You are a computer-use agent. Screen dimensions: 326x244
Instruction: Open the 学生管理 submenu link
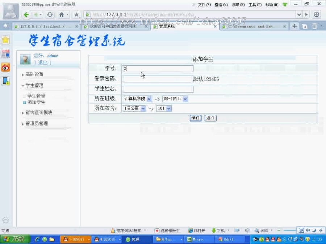(x=36, y=96)
